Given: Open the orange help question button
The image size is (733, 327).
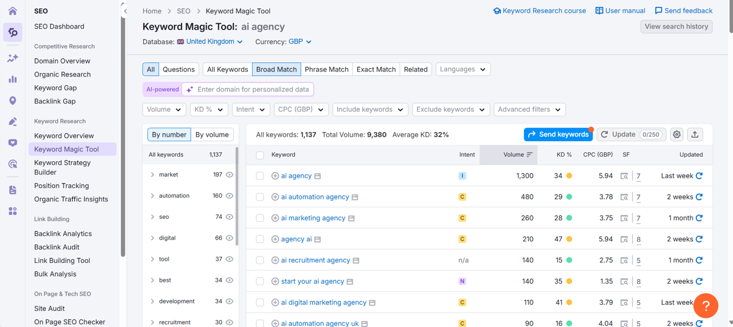Looking at the screenshot, I should tap(706, 306).
